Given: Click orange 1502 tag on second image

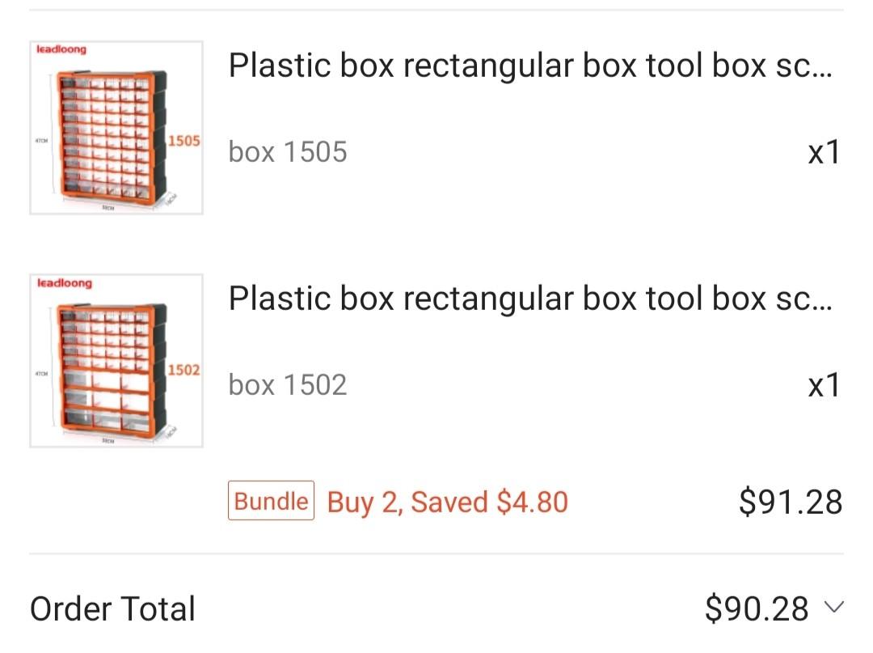Looking at the screenshot, I should [183, 370].
